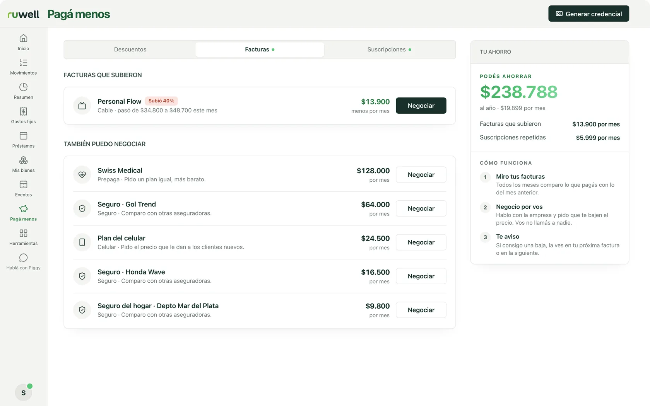Click the $128.000 Swiss Medical price
Image resolution: width=650 pixels, height=406 pixels.
(373, 171)
